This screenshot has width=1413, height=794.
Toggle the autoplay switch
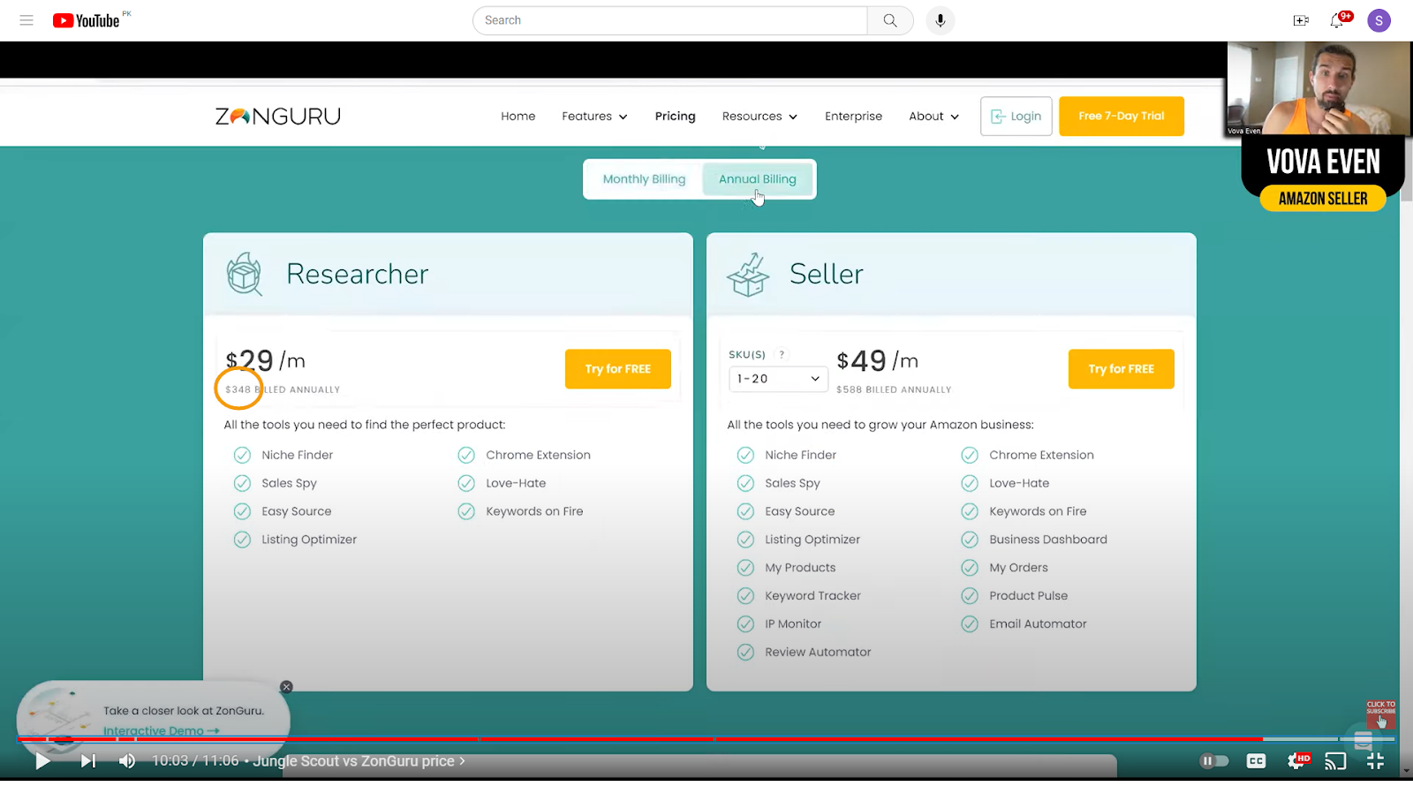coord(1214,761)
